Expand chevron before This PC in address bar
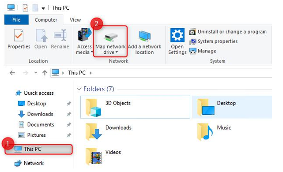 (63, 73)
